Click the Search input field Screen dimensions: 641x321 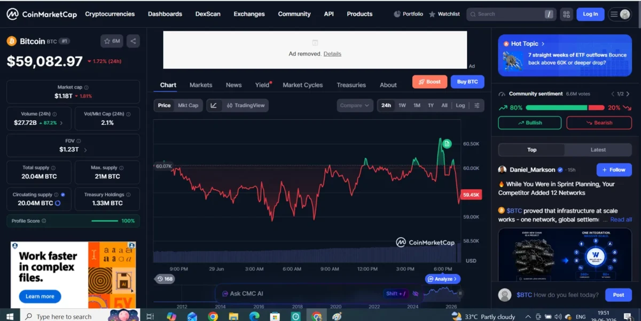point(511,14)
